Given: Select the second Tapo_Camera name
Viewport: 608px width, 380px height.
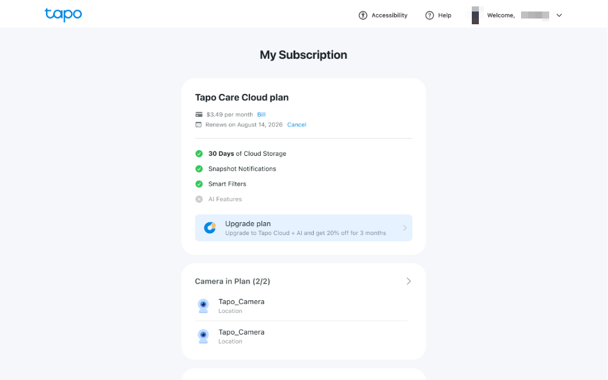Looking at the screenshot, I should coord(241,332).
